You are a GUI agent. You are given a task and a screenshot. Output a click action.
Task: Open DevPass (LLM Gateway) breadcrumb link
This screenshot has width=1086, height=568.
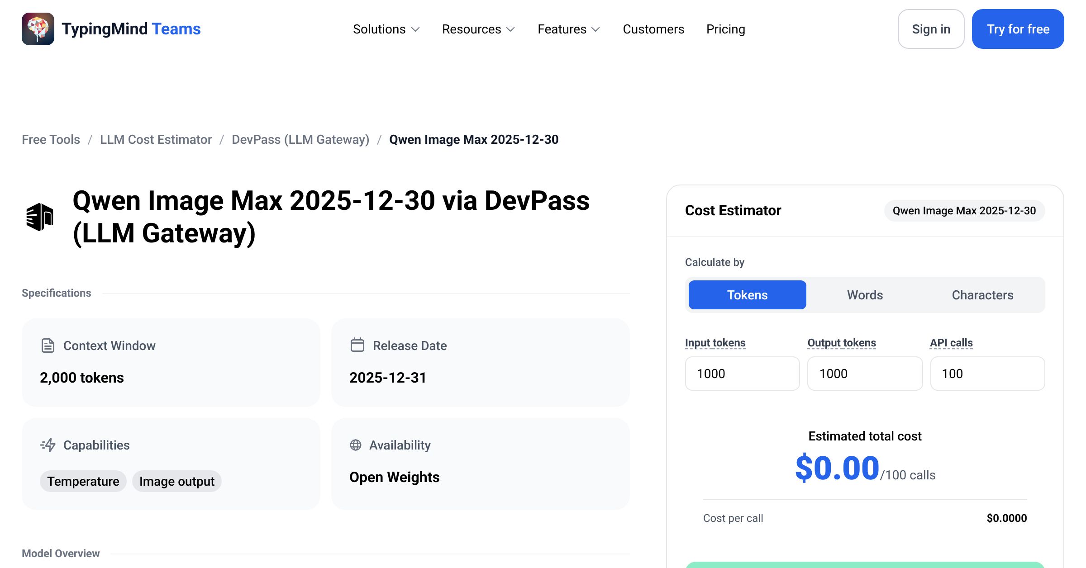tap(300, 139)
